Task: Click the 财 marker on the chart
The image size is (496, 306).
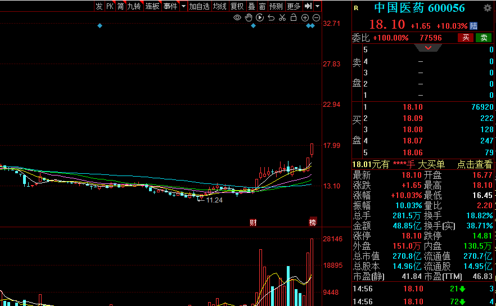Action: (x=253, y=222)
